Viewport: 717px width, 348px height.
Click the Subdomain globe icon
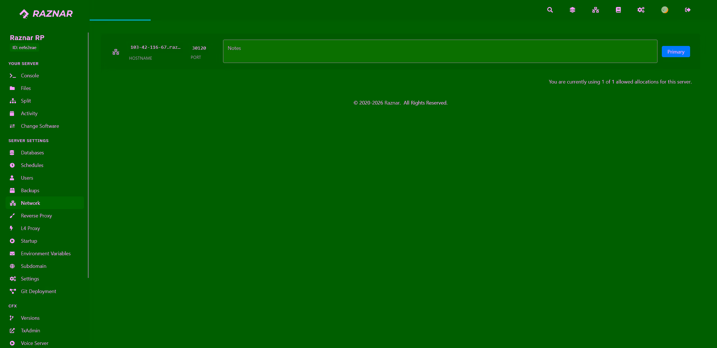click(12, 266)
